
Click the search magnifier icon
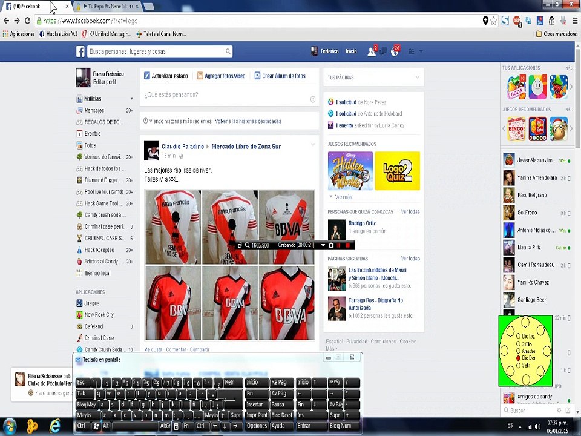[228, 51]
